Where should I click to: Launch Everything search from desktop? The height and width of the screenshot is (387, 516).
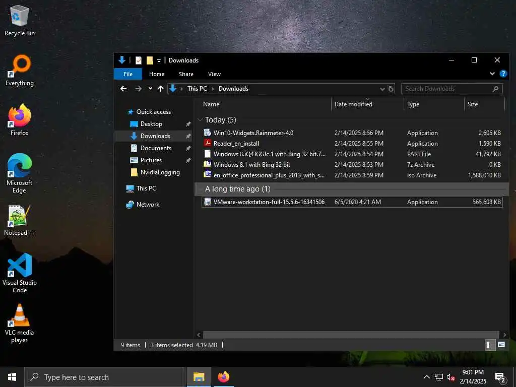pos(20,71)
